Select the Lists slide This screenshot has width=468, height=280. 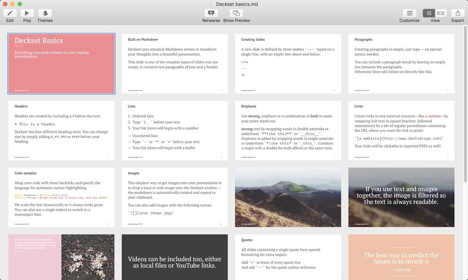[x=175, y=130]
